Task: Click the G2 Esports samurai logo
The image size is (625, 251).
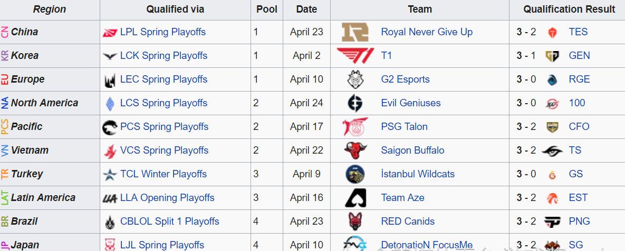Action: point(355,79)
